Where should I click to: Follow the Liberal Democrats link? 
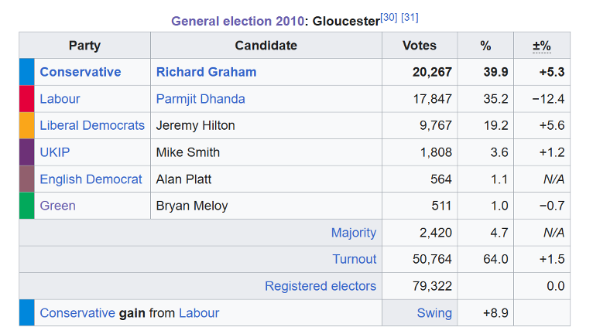click(92, 125)
